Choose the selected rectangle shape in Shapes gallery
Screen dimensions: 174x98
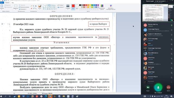49,5
